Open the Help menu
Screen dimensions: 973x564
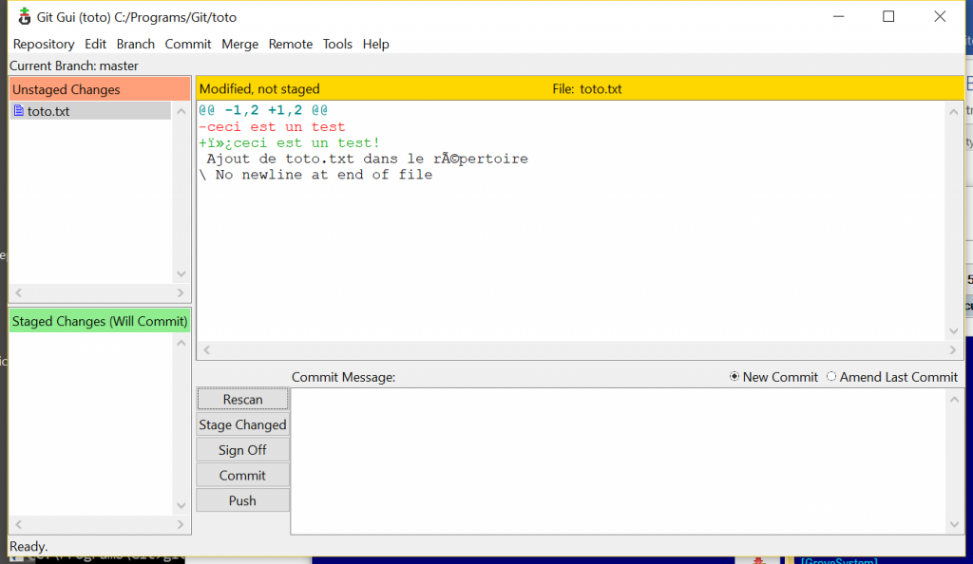[375, 44]
